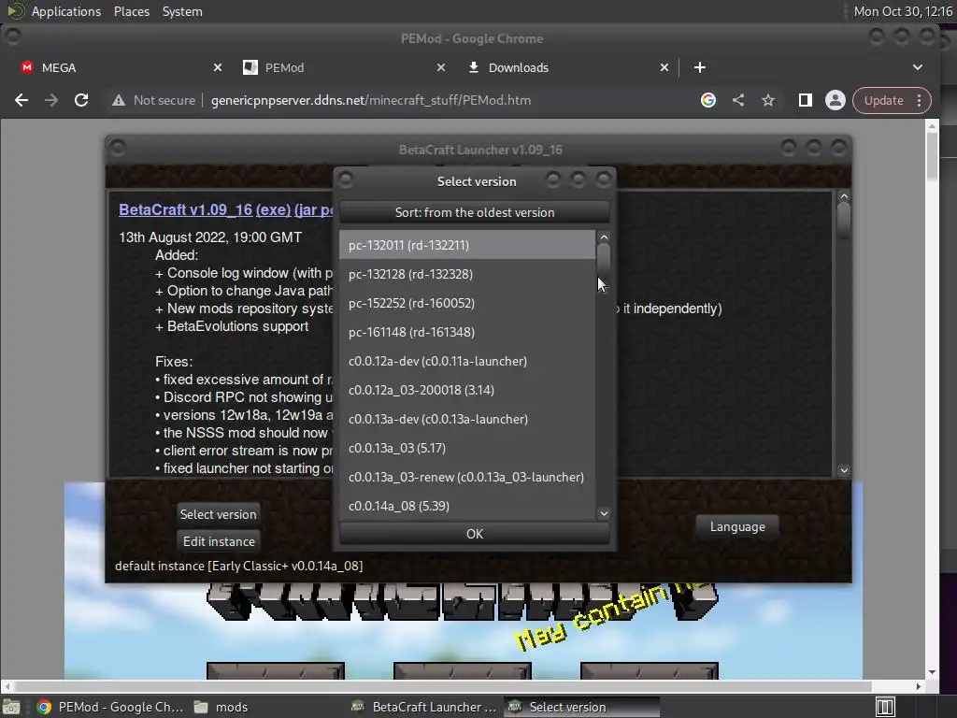Bookmark this page with star icon
This screenshot has height=718, width=957.
pos(768,100)
